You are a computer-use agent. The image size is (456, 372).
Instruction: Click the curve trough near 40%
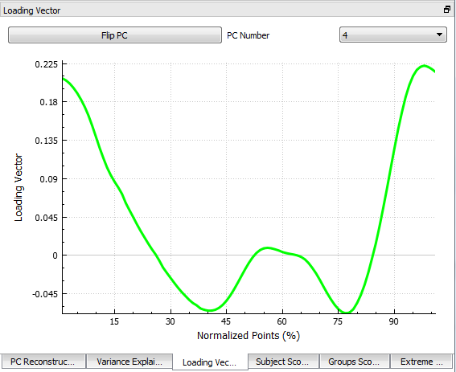(x=210, y=310)
